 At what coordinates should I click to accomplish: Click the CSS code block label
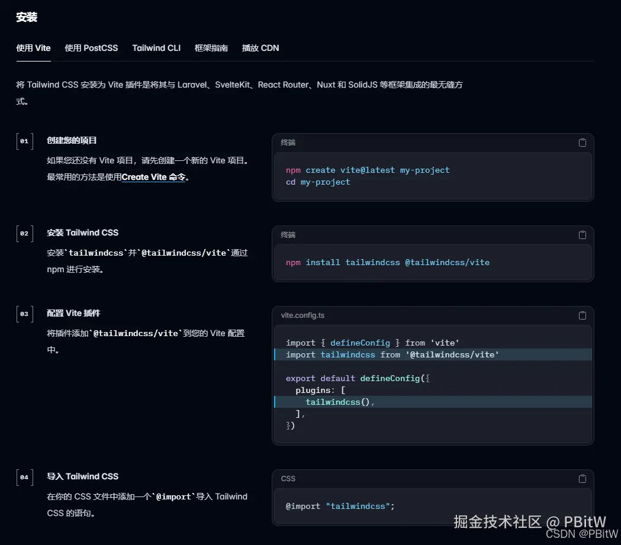[288, 479]
